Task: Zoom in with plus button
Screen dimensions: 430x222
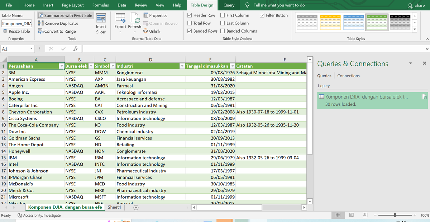Action: coord(415,215)
